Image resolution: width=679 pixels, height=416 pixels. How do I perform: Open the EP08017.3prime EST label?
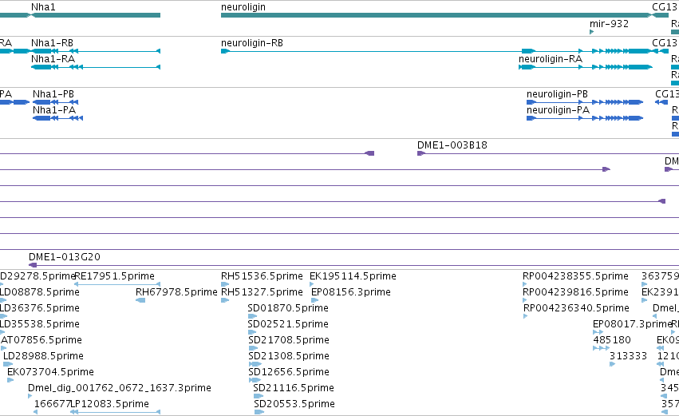point(631,324)
